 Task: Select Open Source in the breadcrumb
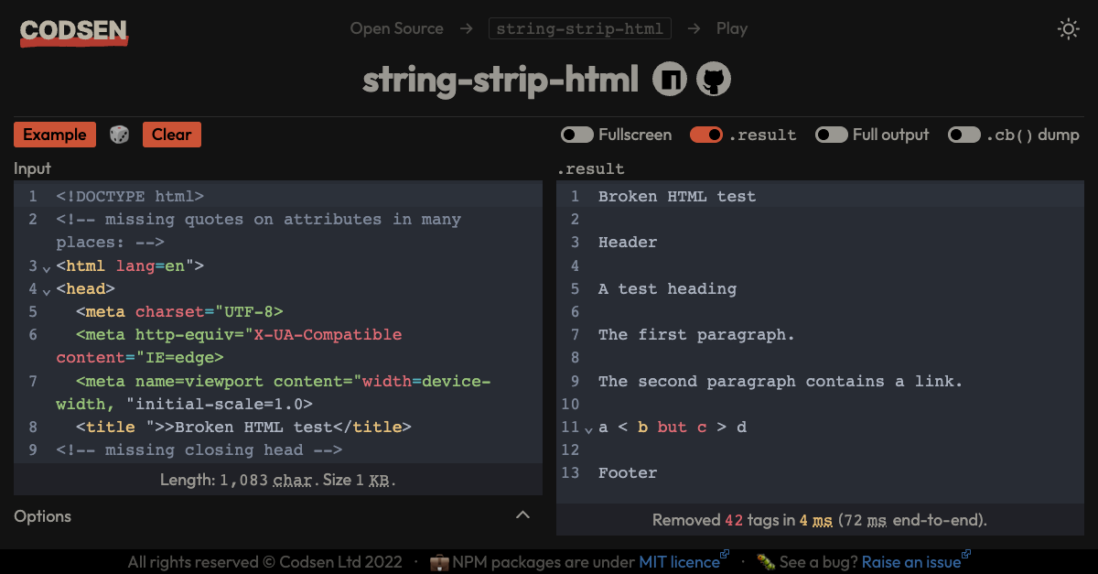[x=396, y=28]
